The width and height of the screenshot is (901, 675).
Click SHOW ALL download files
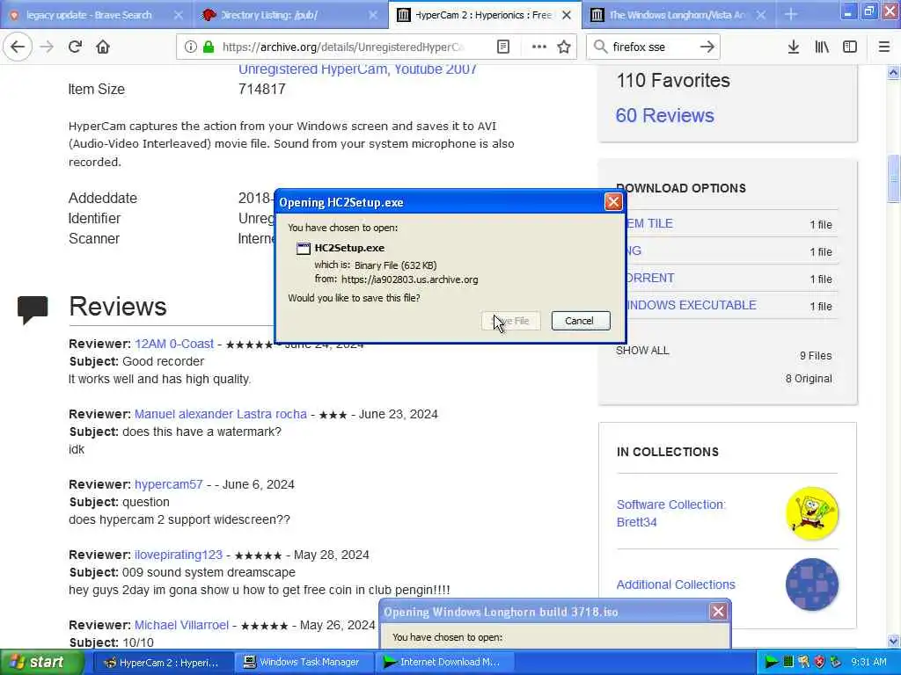pyautogui.click(x=642, y=351)
